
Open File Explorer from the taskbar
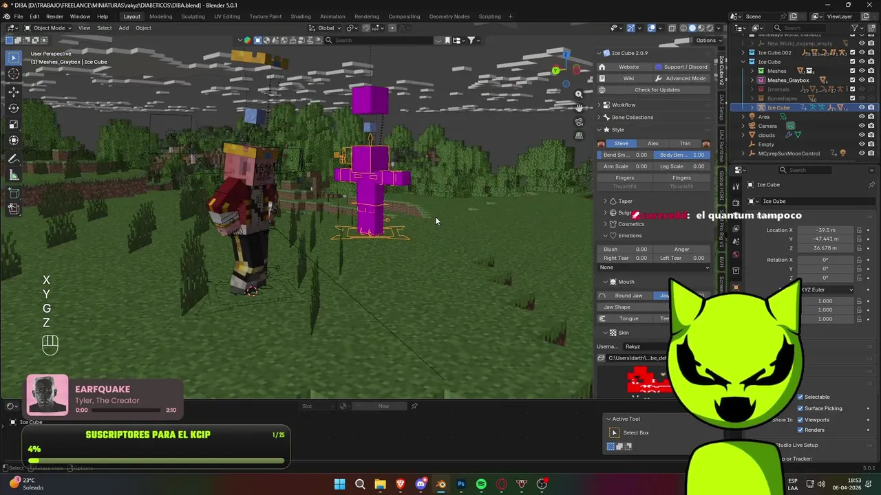[380, 484]
